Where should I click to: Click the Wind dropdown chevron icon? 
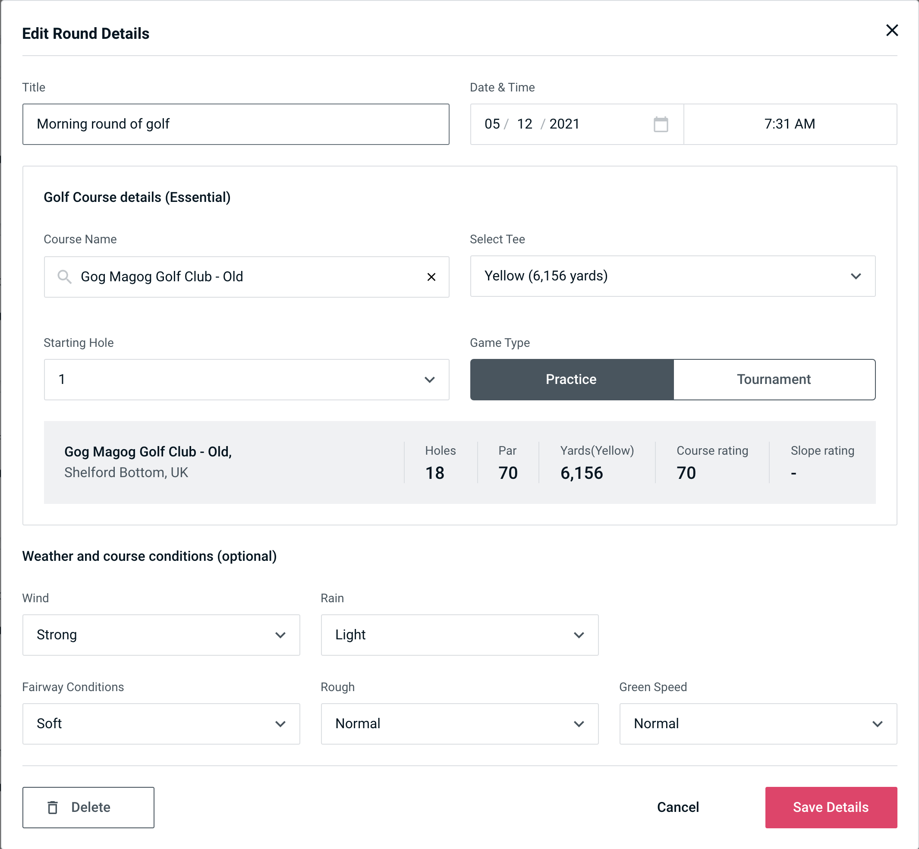(281, 635)
